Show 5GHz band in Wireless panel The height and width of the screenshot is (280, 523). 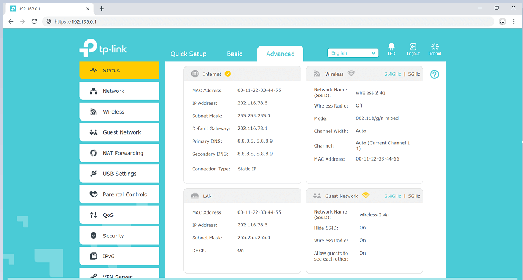tap(414, 74)
